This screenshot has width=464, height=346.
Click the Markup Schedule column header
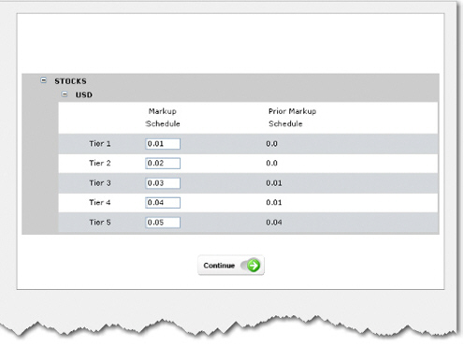point(163,118)
